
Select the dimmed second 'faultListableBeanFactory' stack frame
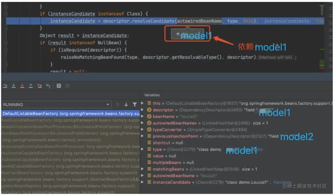tap(71, 120)
